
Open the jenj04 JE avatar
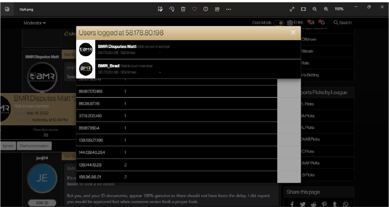tap(42, 178)
